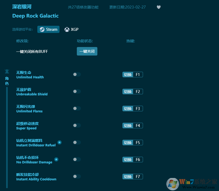The height and width of the screenshot is (191, 219).
Task: Click the 切换 button for hotkey F7
Action: click(128, 177)
